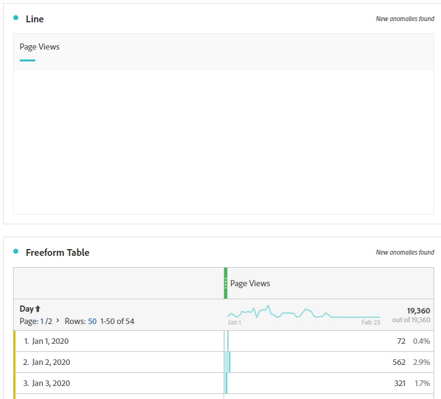Click the 2.9% percentage value
The image size is (441, 399).
click(x=421, y=362)
